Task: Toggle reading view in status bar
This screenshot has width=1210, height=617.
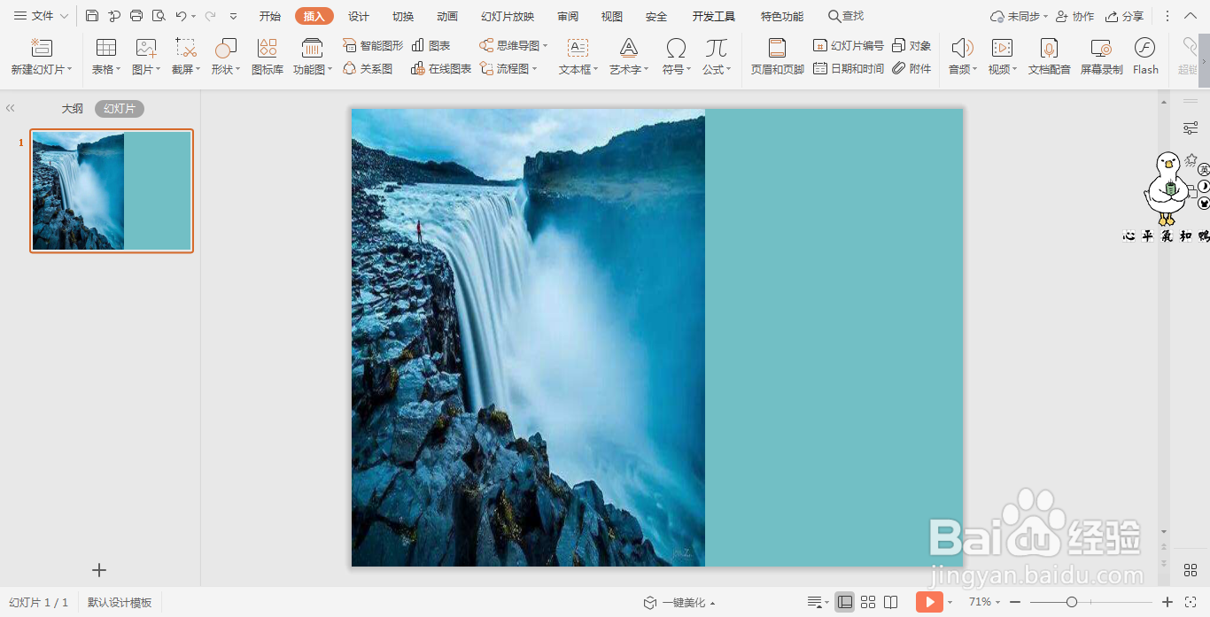Action: click(891, 602)
